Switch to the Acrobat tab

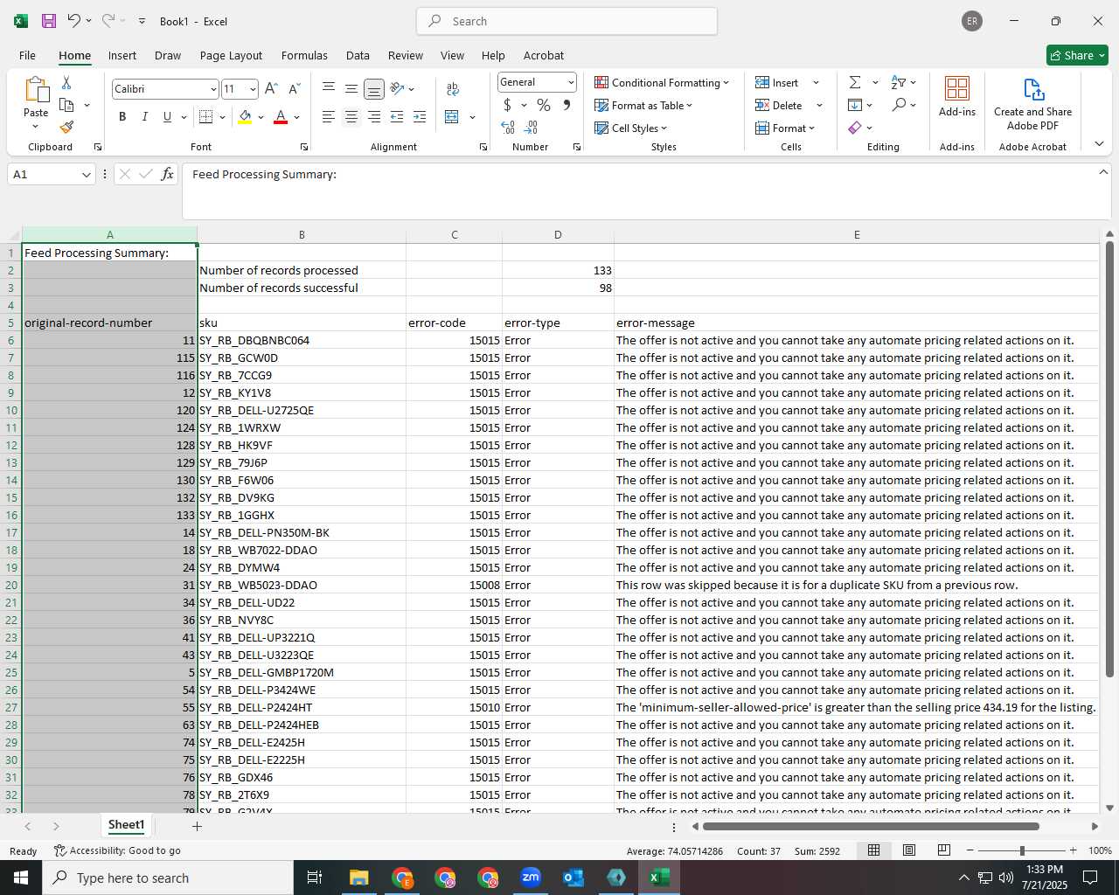(x=544, y=55)
